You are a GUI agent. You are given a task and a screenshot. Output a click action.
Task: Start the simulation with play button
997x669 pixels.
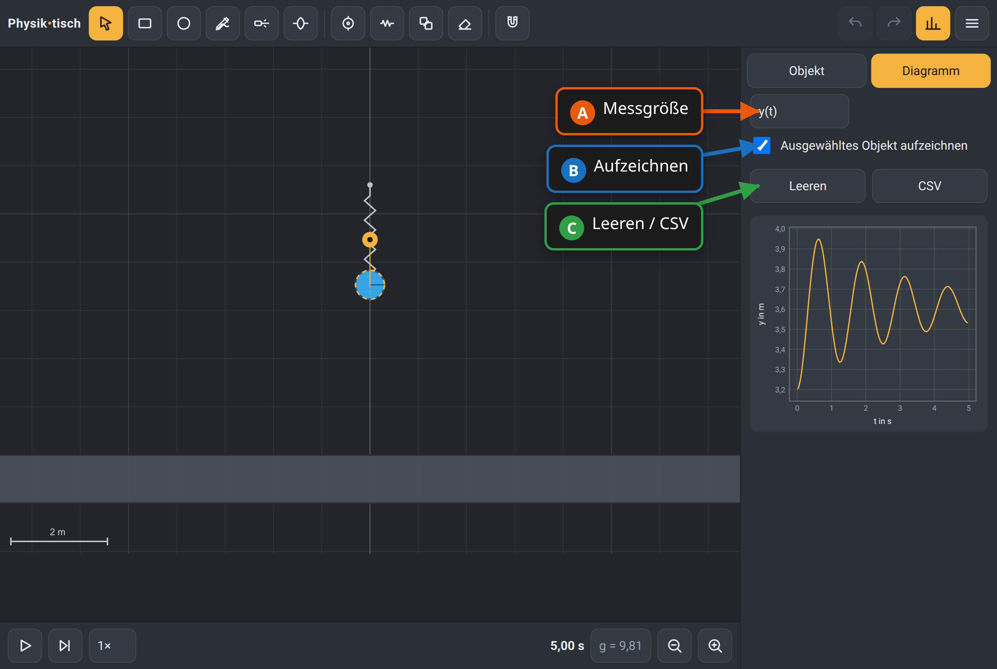click(25, 646)
